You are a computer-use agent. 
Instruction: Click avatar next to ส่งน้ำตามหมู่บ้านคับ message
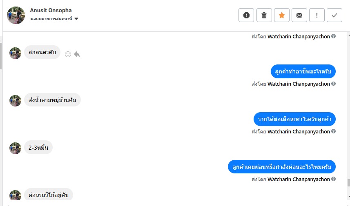click(16, 101)
